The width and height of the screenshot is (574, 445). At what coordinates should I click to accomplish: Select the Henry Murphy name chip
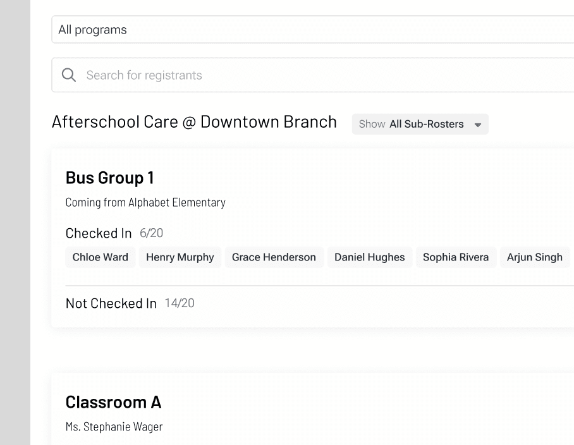pyautogui.click(x=180, y=257)
